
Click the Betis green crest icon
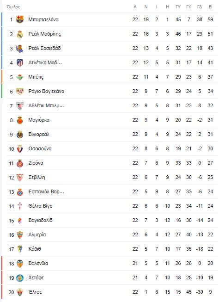click(x=20, y=77)
